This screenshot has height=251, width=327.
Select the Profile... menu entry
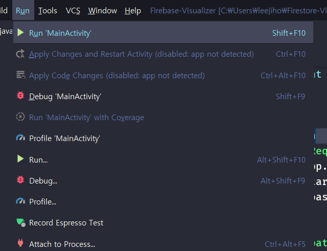point(43,201)
